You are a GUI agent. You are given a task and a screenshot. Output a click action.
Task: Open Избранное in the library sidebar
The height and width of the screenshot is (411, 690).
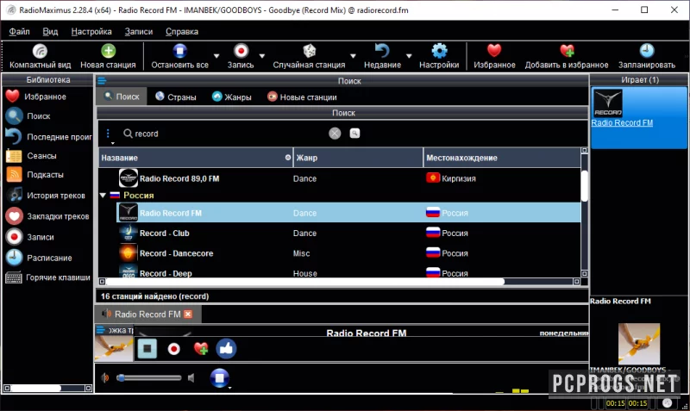(x=36, y=97)
